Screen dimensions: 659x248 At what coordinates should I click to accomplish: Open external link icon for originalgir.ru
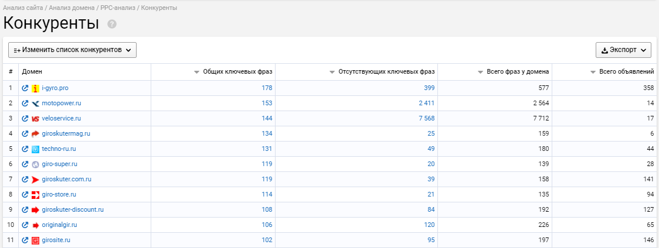coord(25,225)
